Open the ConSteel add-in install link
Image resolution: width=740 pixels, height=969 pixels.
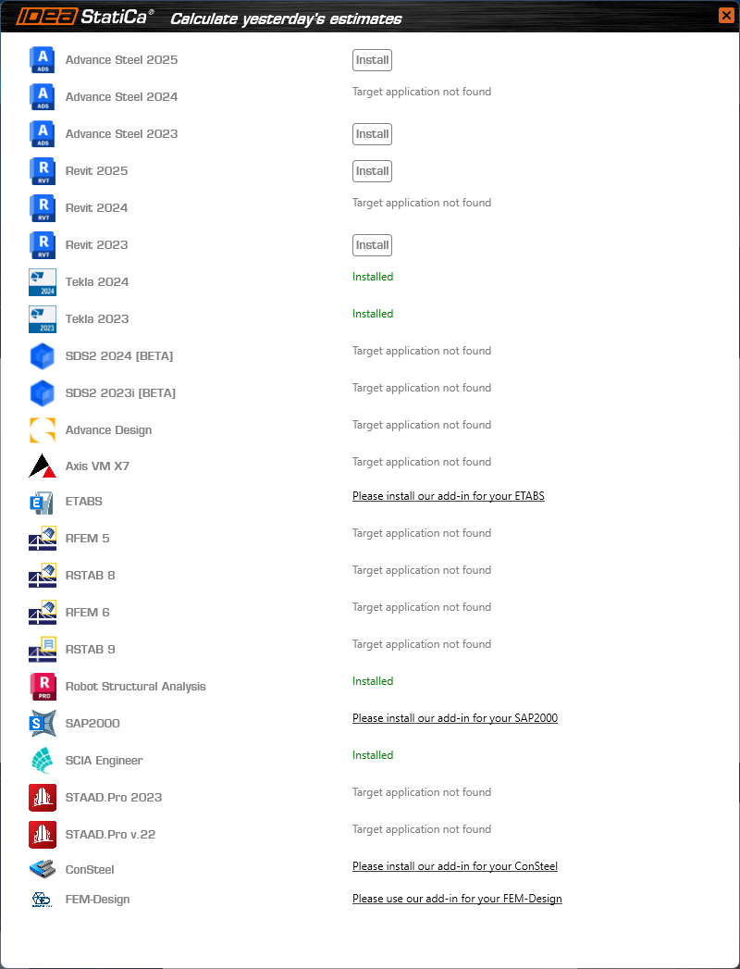[454, 866]
